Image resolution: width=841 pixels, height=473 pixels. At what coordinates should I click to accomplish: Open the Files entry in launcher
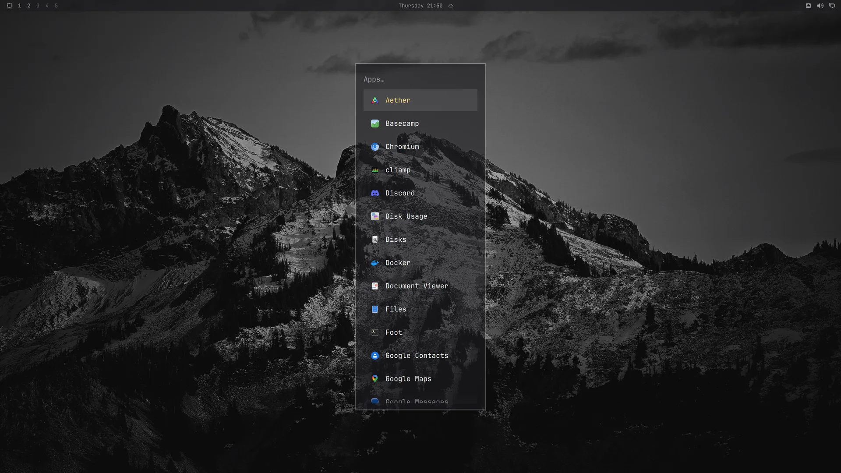(x=420, y=309)
